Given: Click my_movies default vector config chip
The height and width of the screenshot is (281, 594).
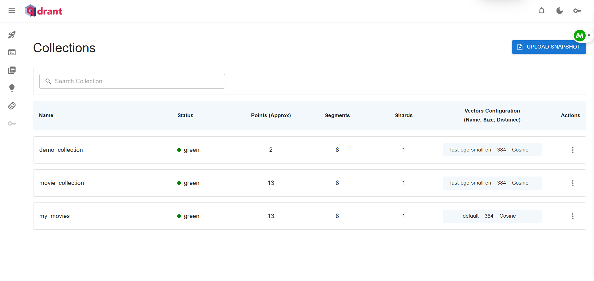Looking at the screenshot, I should (492, 216).
